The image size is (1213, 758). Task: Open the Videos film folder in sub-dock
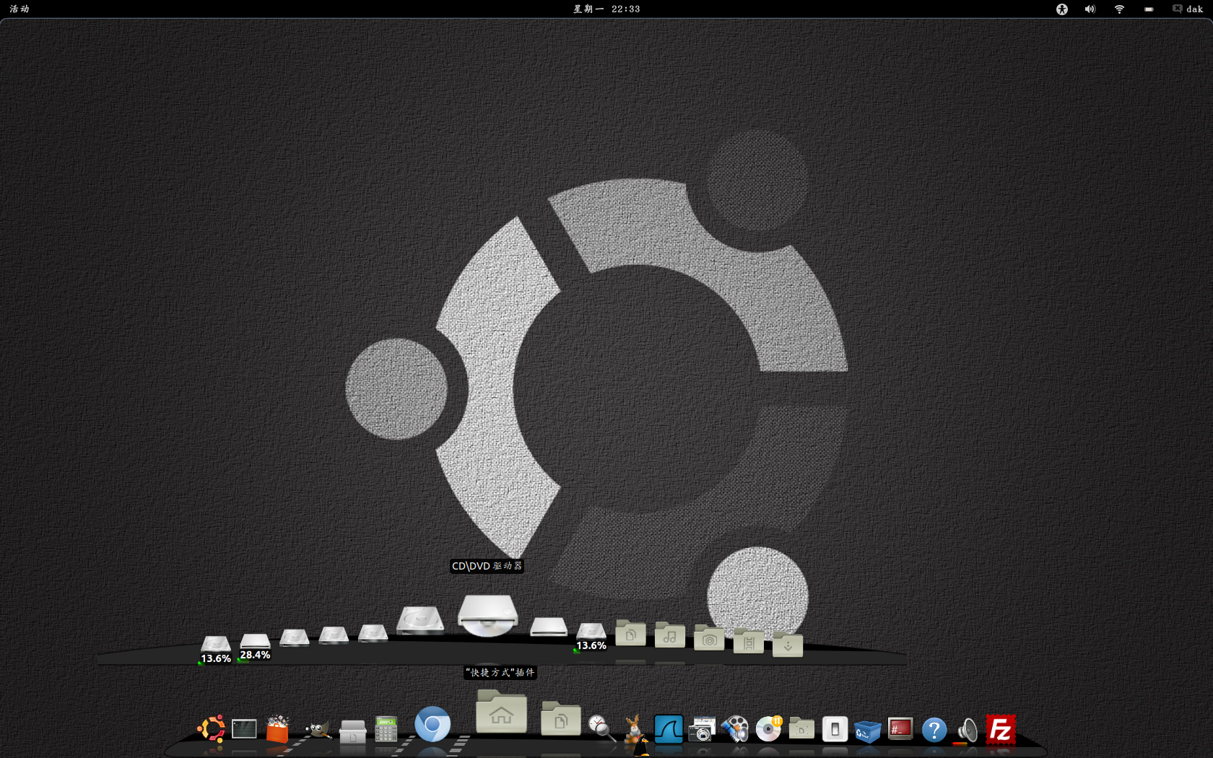tap(749, 641)
